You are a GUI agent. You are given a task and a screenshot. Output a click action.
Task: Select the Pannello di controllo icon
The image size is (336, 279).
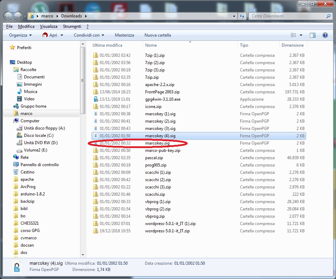pyautogui.click(x=16, y=165)
